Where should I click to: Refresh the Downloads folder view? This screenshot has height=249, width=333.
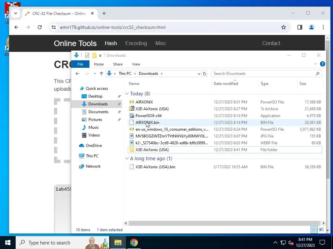(x=204, y=74)
